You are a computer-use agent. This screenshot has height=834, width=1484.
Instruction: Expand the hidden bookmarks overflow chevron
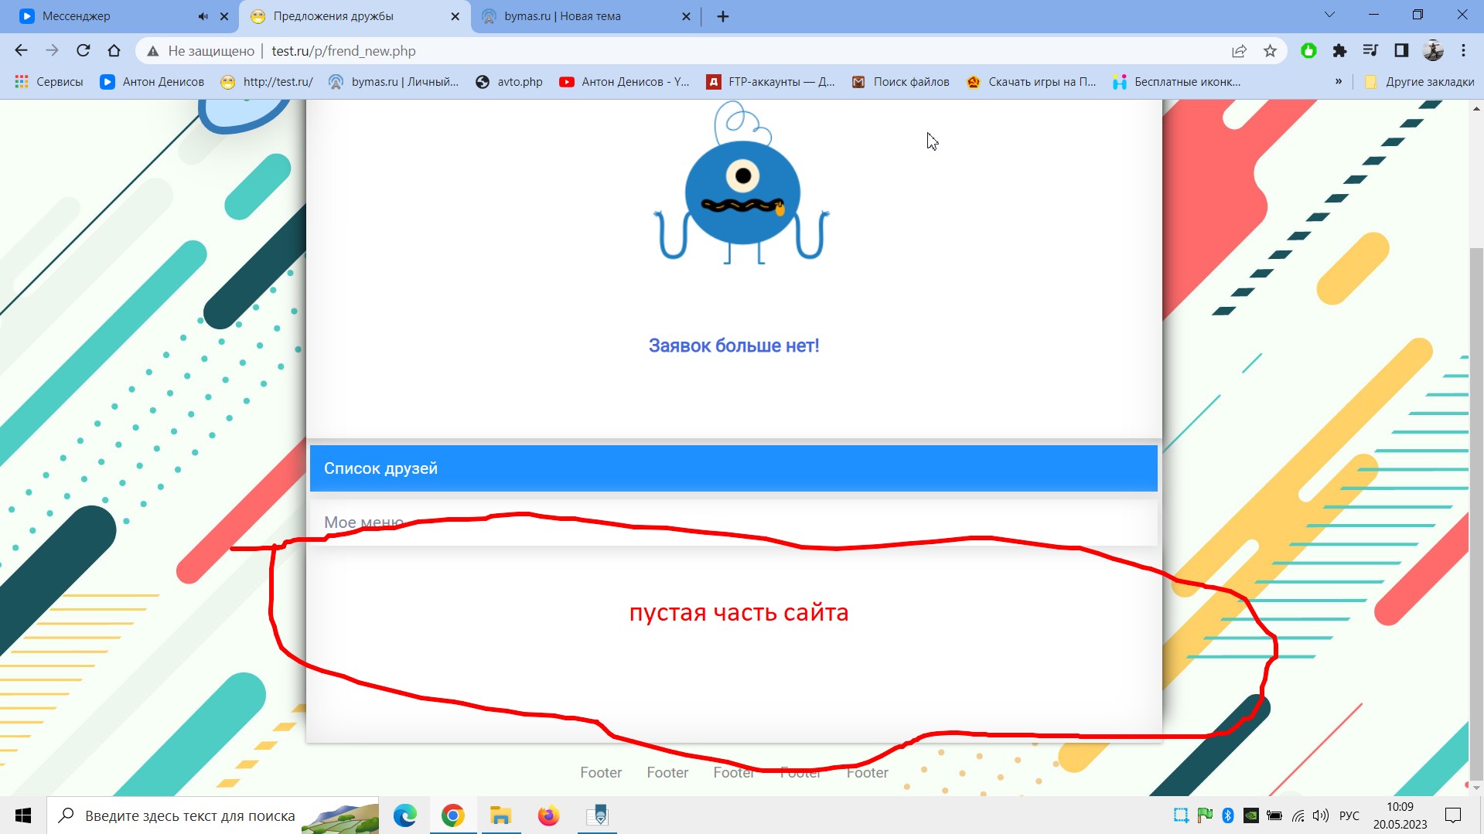(1339, 82)
